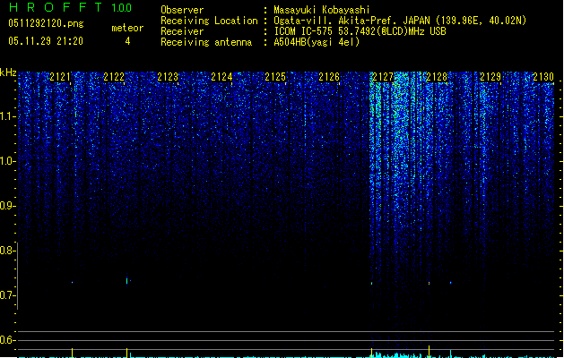This screenshot has height=358, width=564.
Task: Click the 1.0 kHz axis label
Action: tap(7, 161)
